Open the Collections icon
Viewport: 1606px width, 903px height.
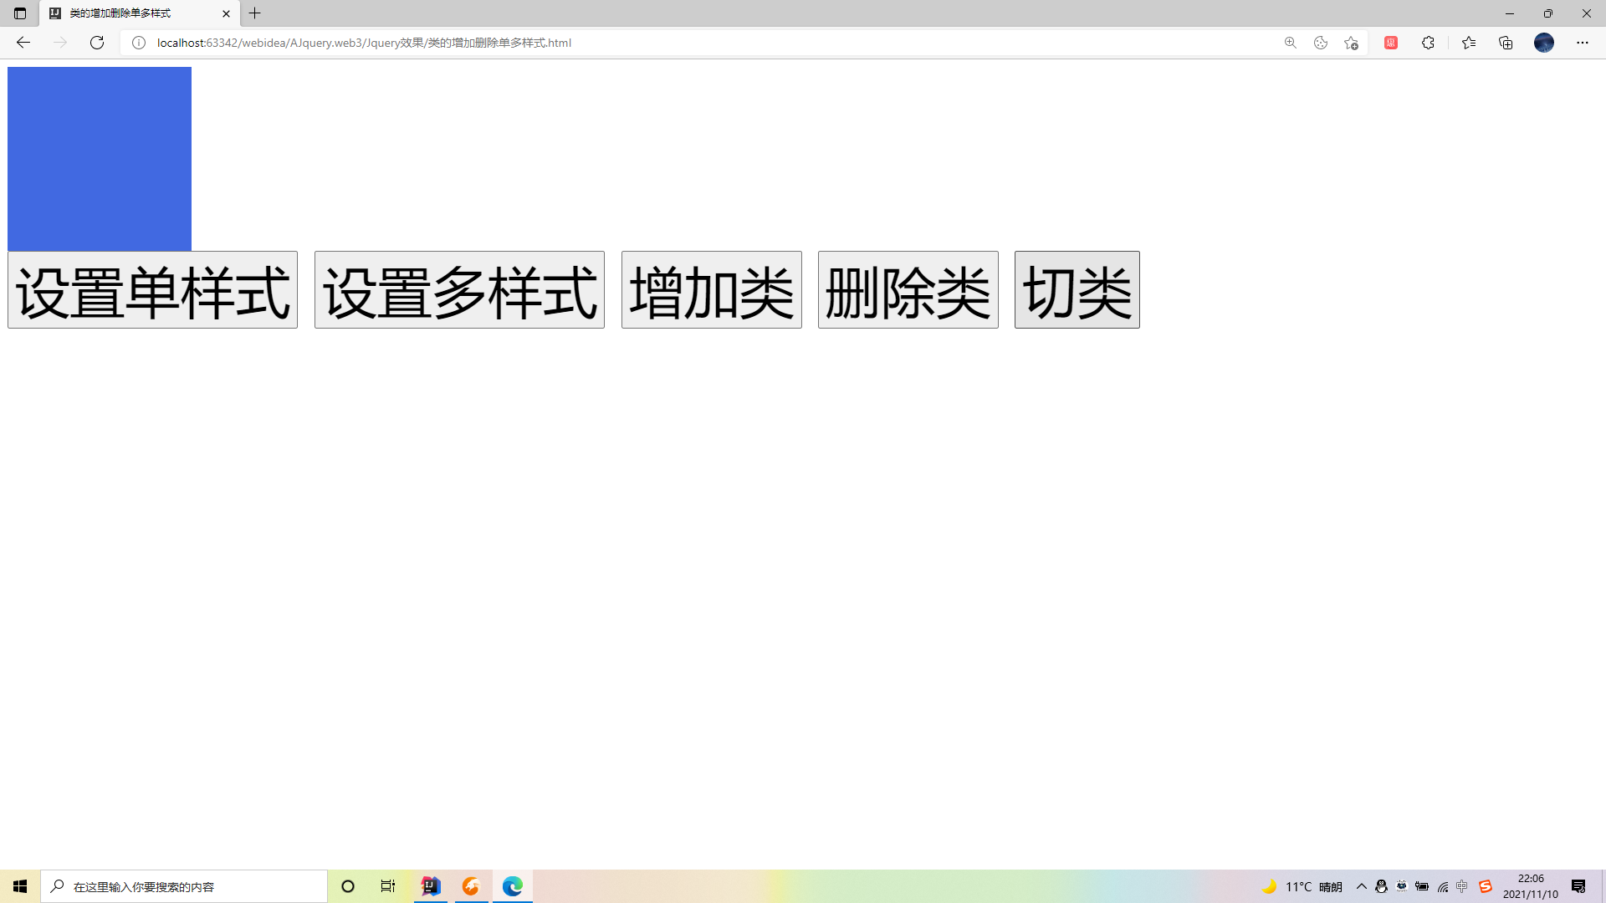1506,43
